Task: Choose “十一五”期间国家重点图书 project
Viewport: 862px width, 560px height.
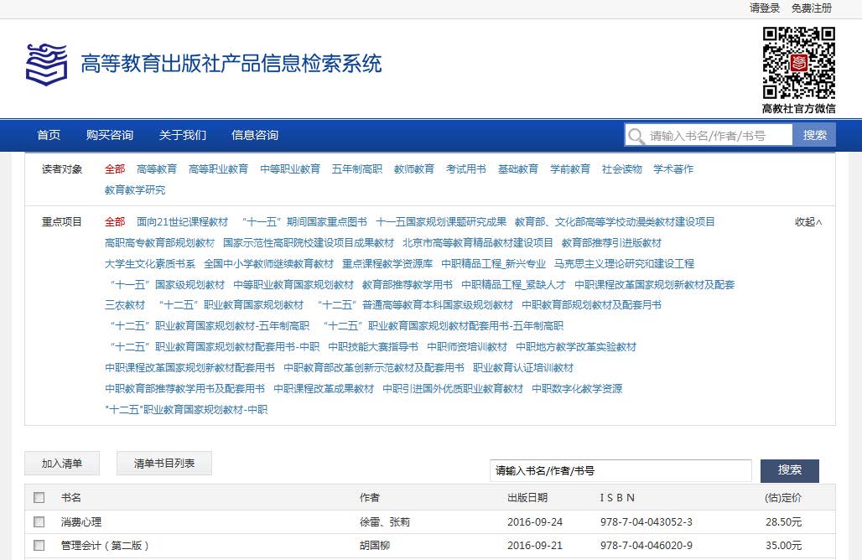Action: (x=304, y=222)
